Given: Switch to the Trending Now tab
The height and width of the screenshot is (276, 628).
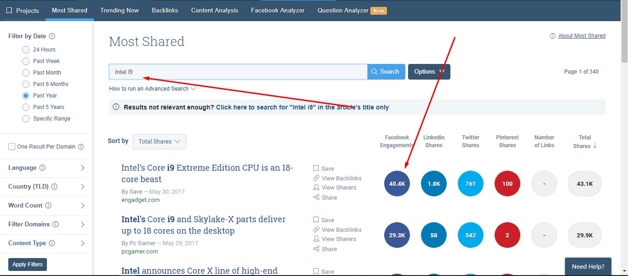Looking at the screenshot, I should point(120,10).
